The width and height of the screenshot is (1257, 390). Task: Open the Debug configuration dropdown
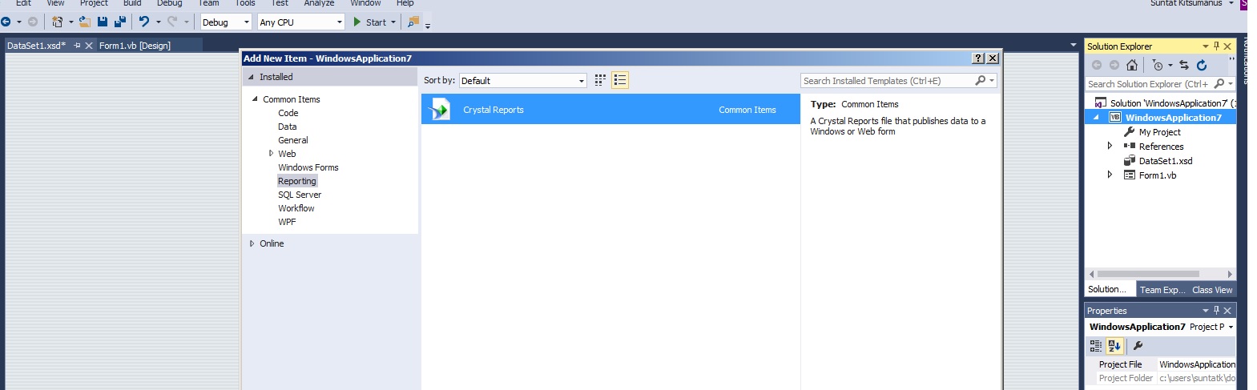(x=225, y=22)
